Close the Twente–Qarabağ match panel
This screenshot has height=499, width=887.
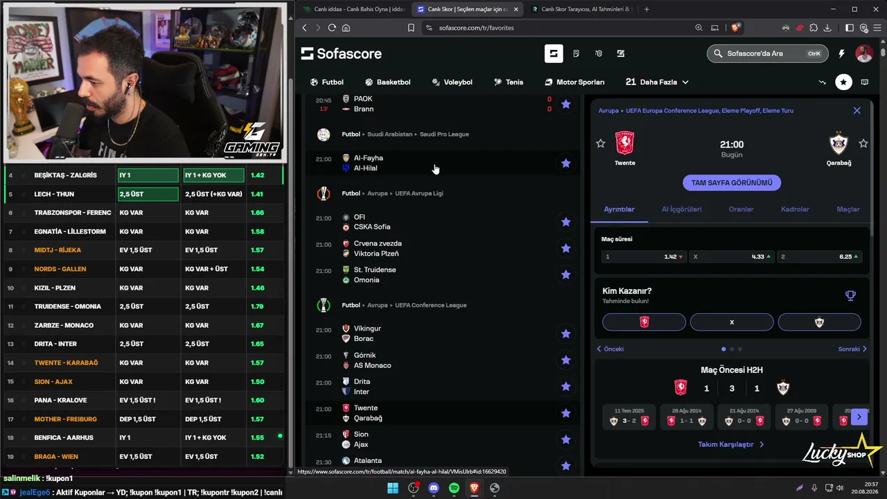tap(857, 110)
